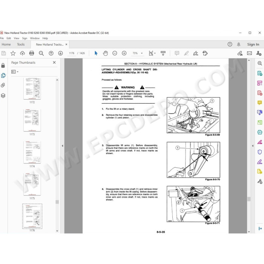
Task: Open the Help menu
Action: 45,38
